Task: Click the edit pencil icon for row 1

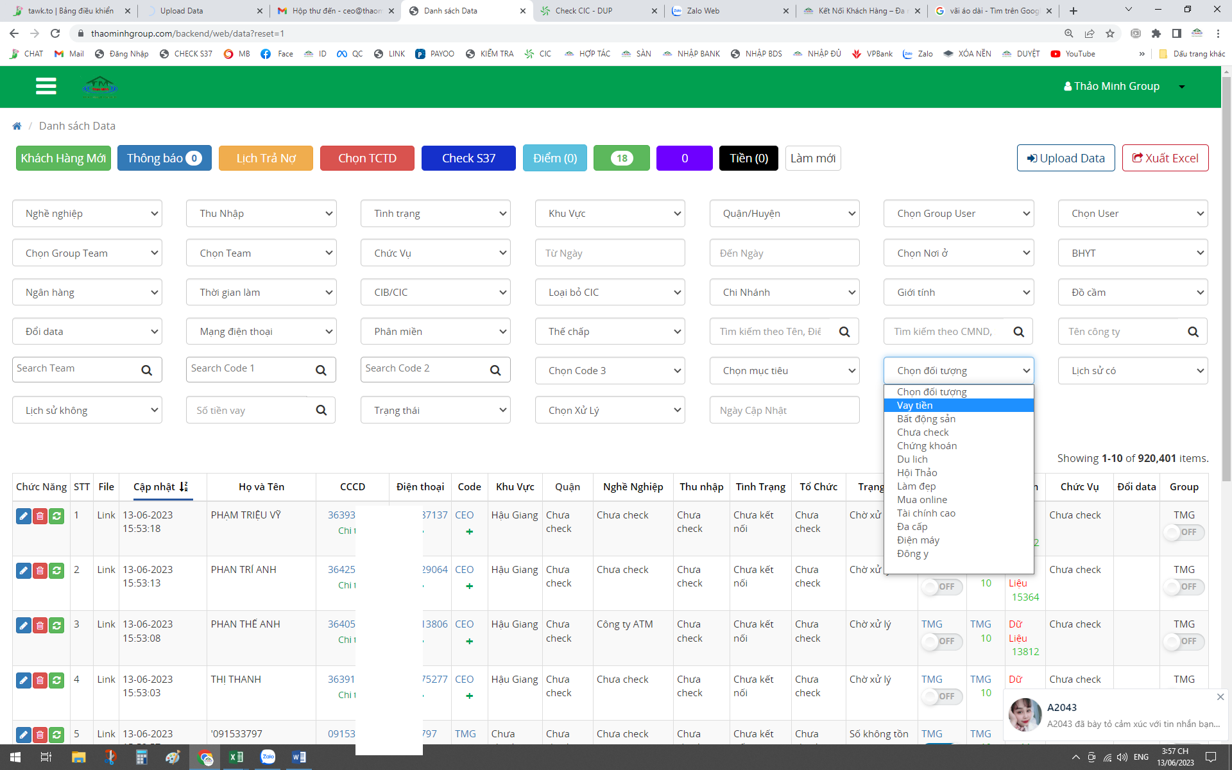Action: click(x=23, y=516)
